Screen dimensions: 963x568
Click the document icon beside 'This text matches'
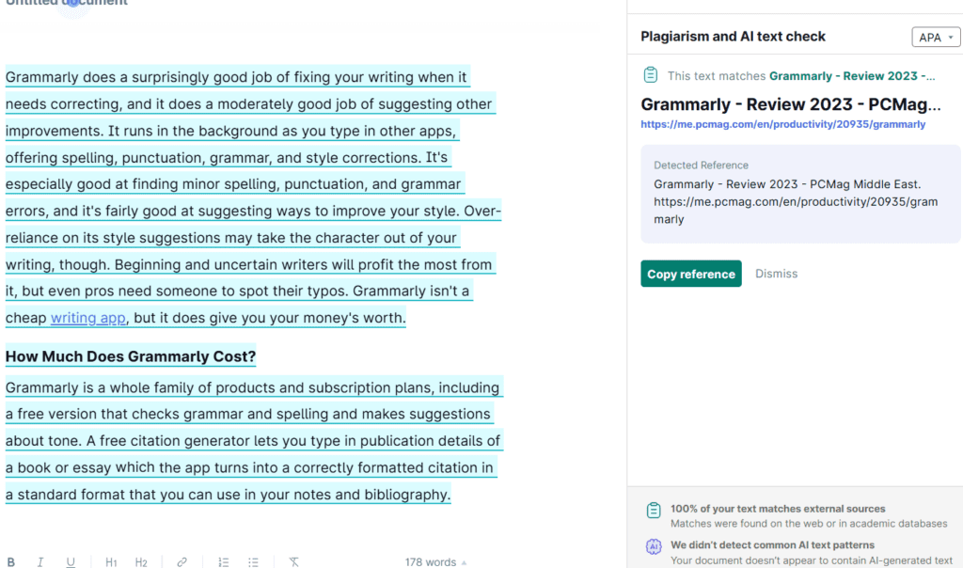(x=651, y=75)
